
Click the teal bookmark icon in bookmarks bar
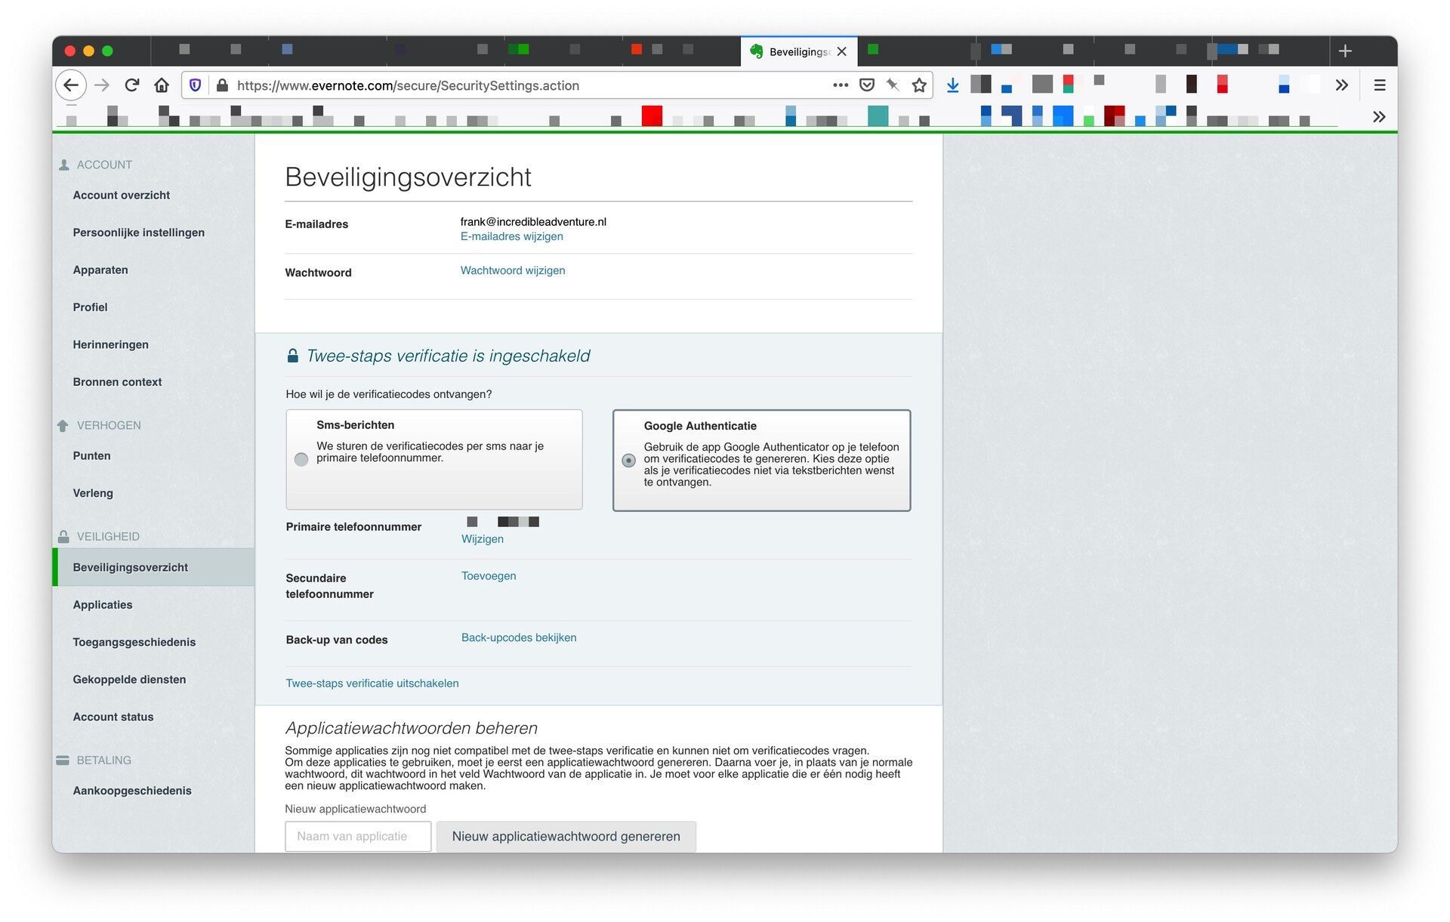pos(878,116)
